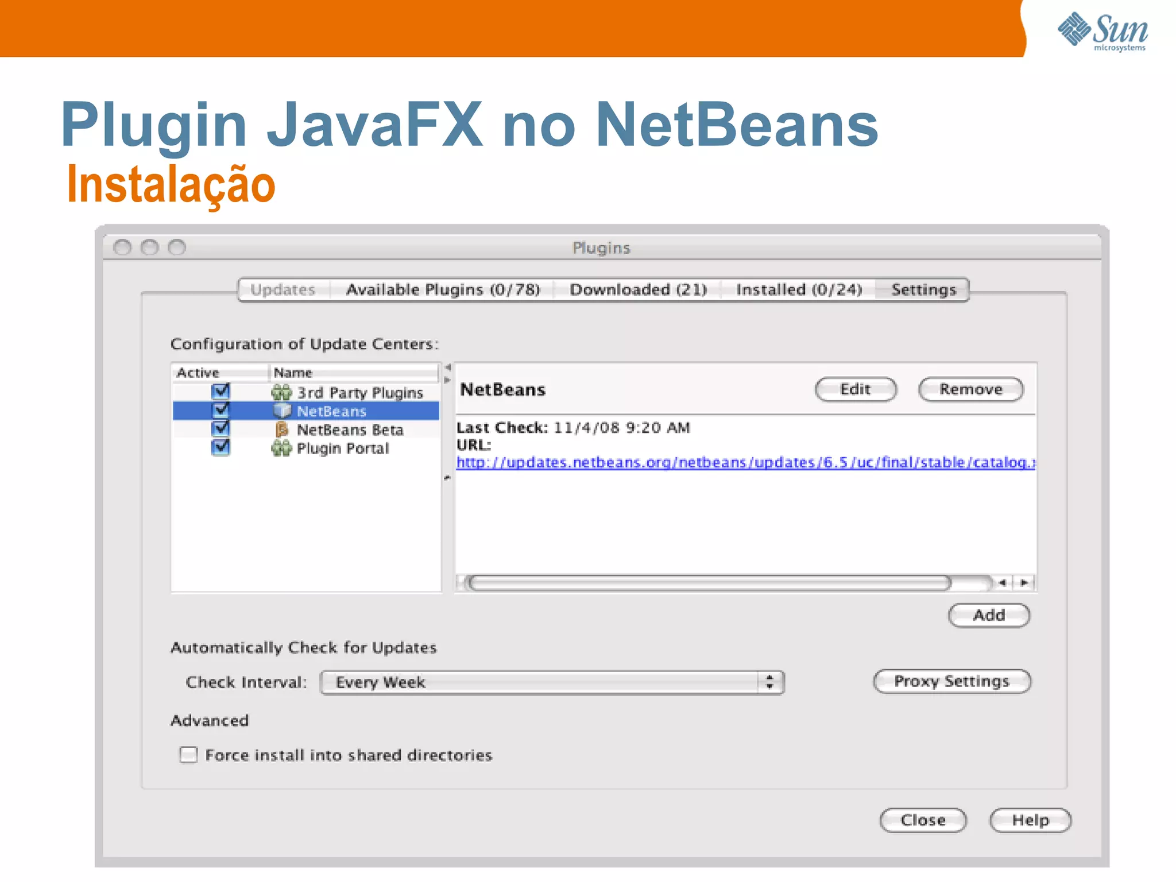Image resolution: width=1176 pixels, height=882 pixels.
Task: Click the Plugin Portal group icon
Action: tap(281, 448)
